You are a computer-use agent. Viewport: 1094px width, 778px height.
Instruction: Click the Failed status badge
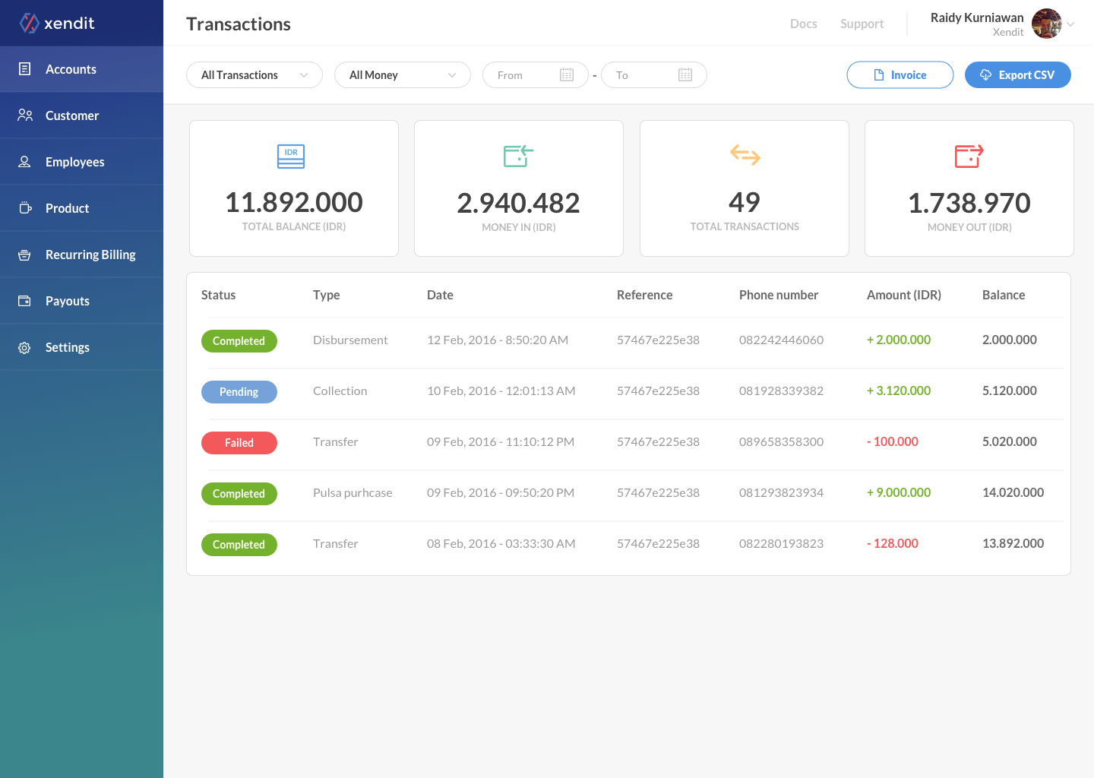click(x=239, y=443)
